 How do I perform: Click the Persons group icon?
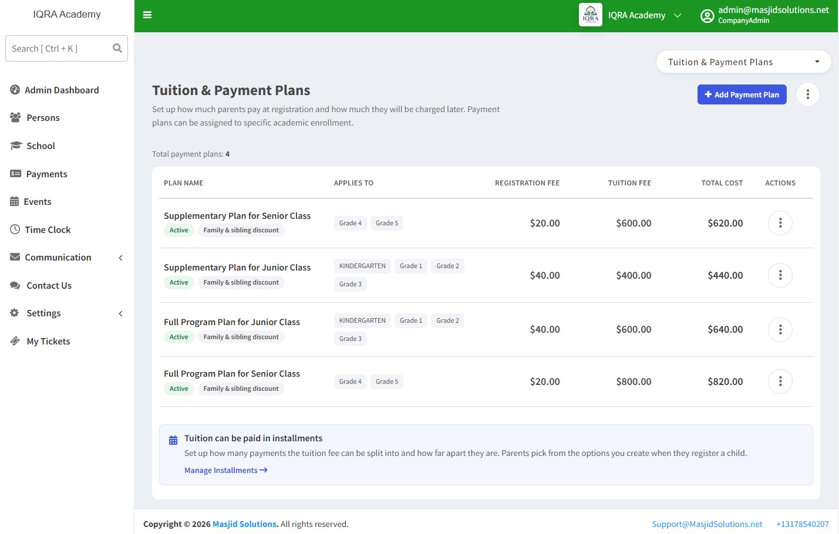click(x=15, y=117)
